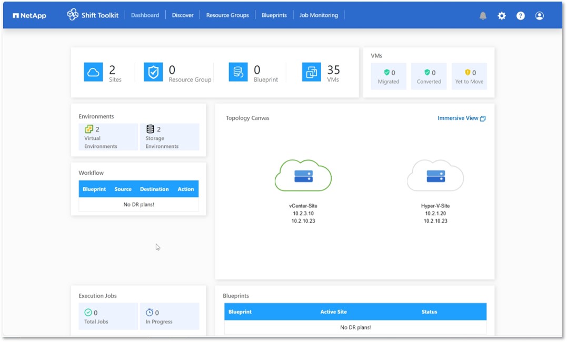This screenshot has width=567, height=342.
Task: Open the user profile icon
Action: 539,16
